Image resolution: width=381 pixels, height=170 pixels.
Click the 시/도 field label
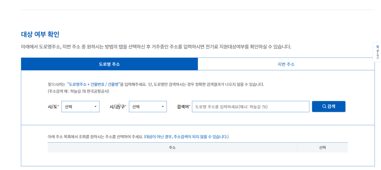(53, 107)
